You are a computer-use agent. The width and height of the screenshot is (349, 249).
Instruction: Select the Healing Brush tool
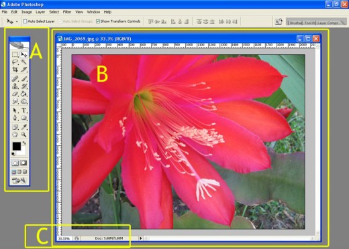coord(15,78)
